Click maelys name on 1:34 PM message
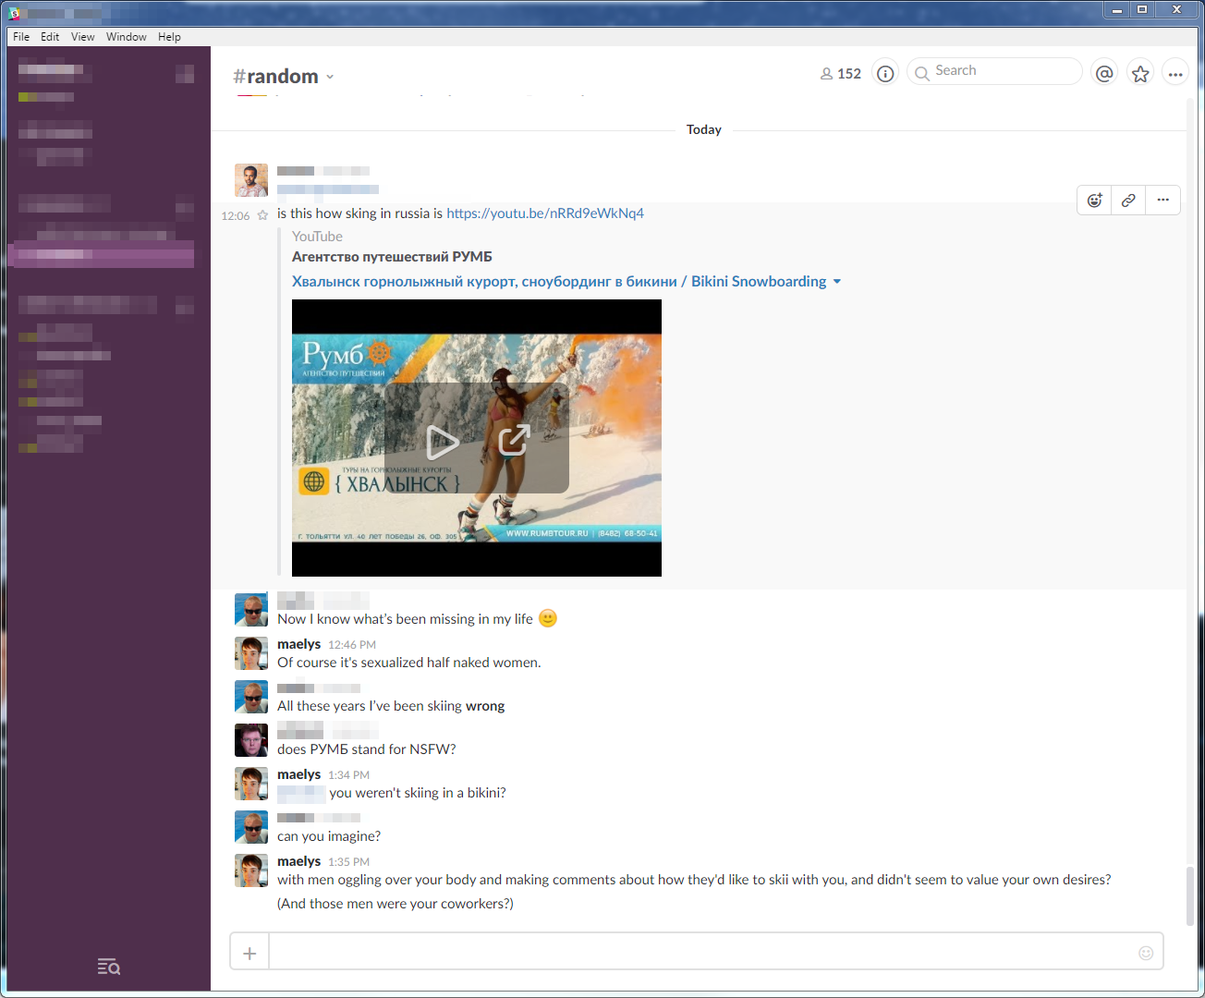This screenshot has width=1205, height=998. pos(298,774)
